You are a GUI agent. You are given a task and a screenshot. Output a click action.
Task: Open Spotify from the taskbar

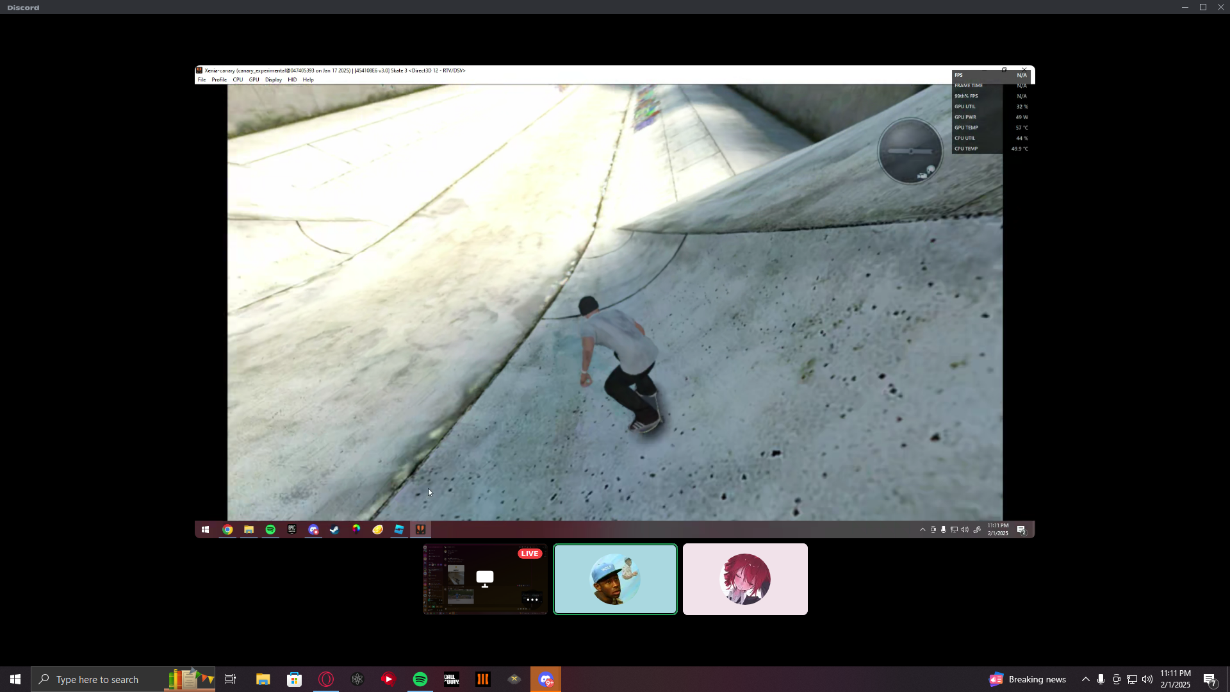coord(420,679)
